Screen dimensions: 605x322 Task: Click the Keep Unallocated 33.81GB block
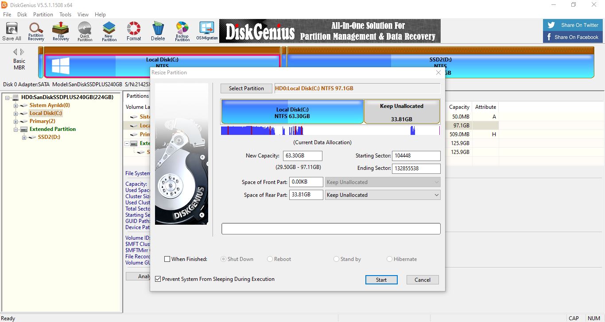coord(402,112)
